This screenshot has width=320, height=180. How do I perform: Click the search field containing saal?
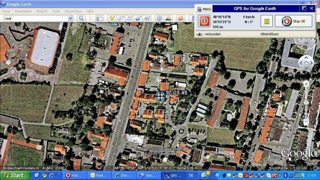coord(35,18)
